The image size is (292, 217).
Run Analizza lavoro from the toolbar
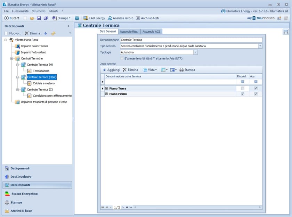coord(120,18)
